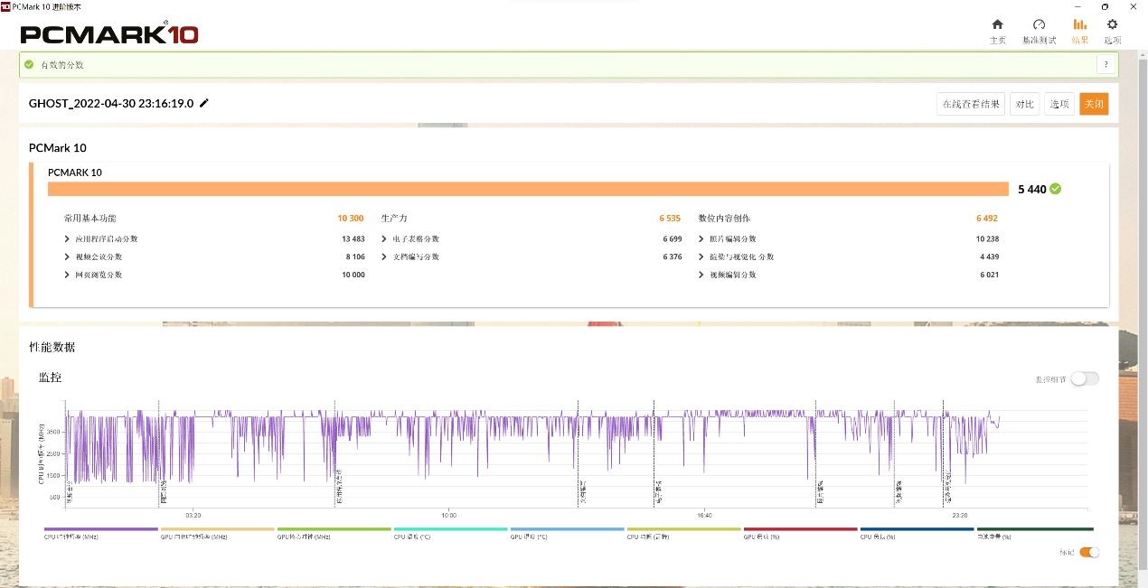Toggle the 监控细节 switch

[x=1085, y=379]
